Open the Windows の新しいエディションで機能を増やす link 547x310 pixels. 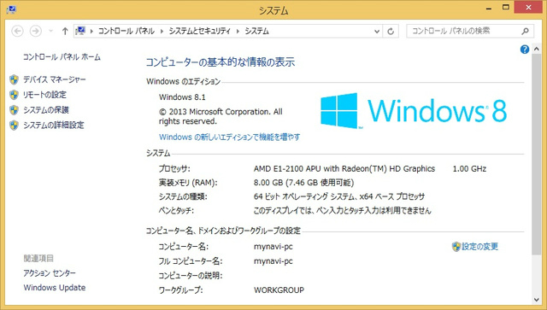click(230, 137)
